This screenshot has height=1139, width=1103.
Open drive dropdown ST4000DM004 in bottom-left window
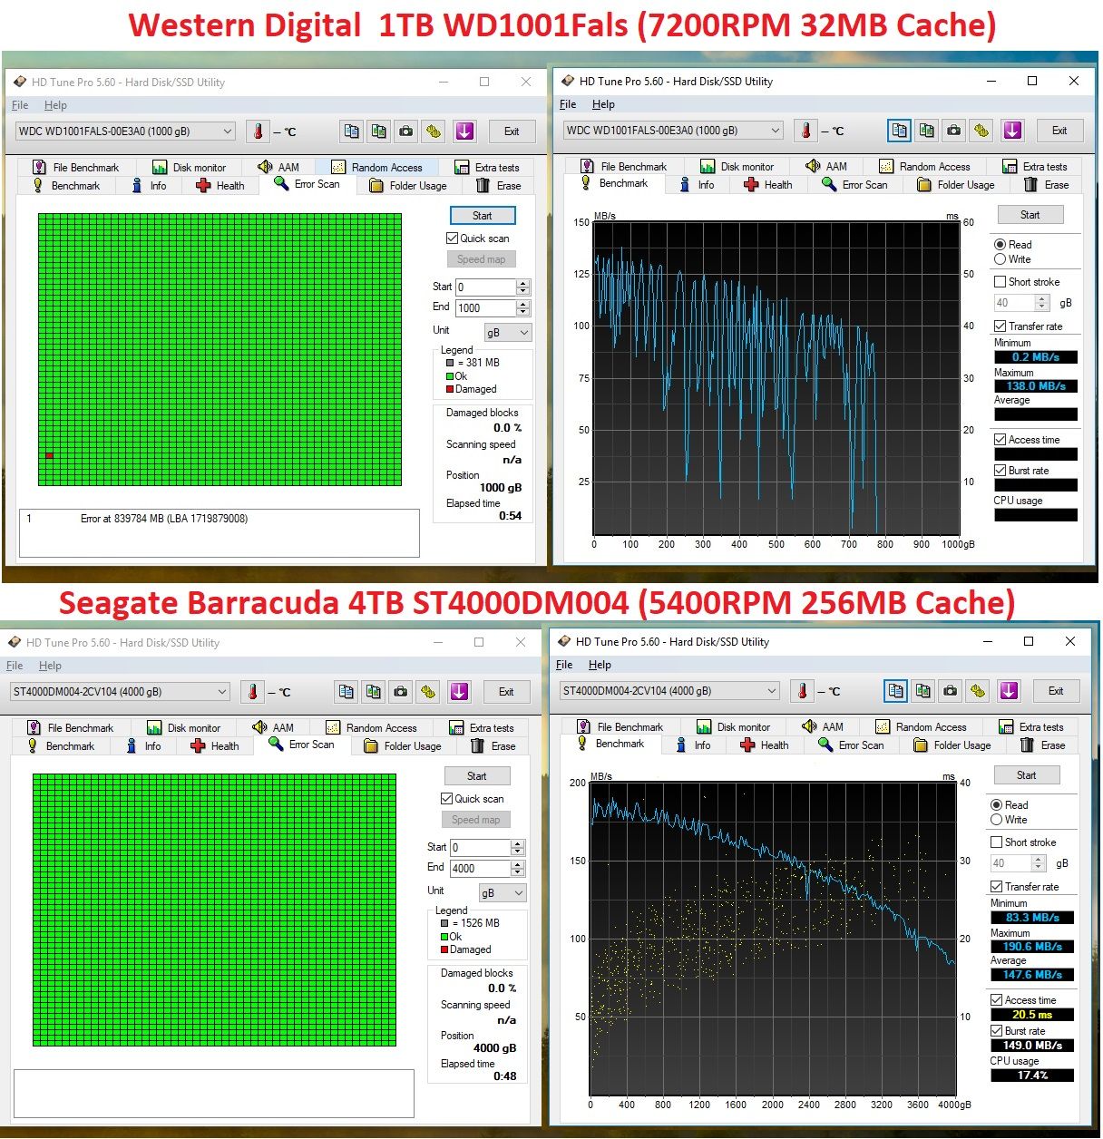121,692
